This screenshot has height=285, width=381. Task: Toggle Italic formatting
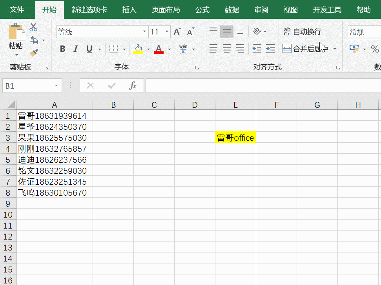76,49
